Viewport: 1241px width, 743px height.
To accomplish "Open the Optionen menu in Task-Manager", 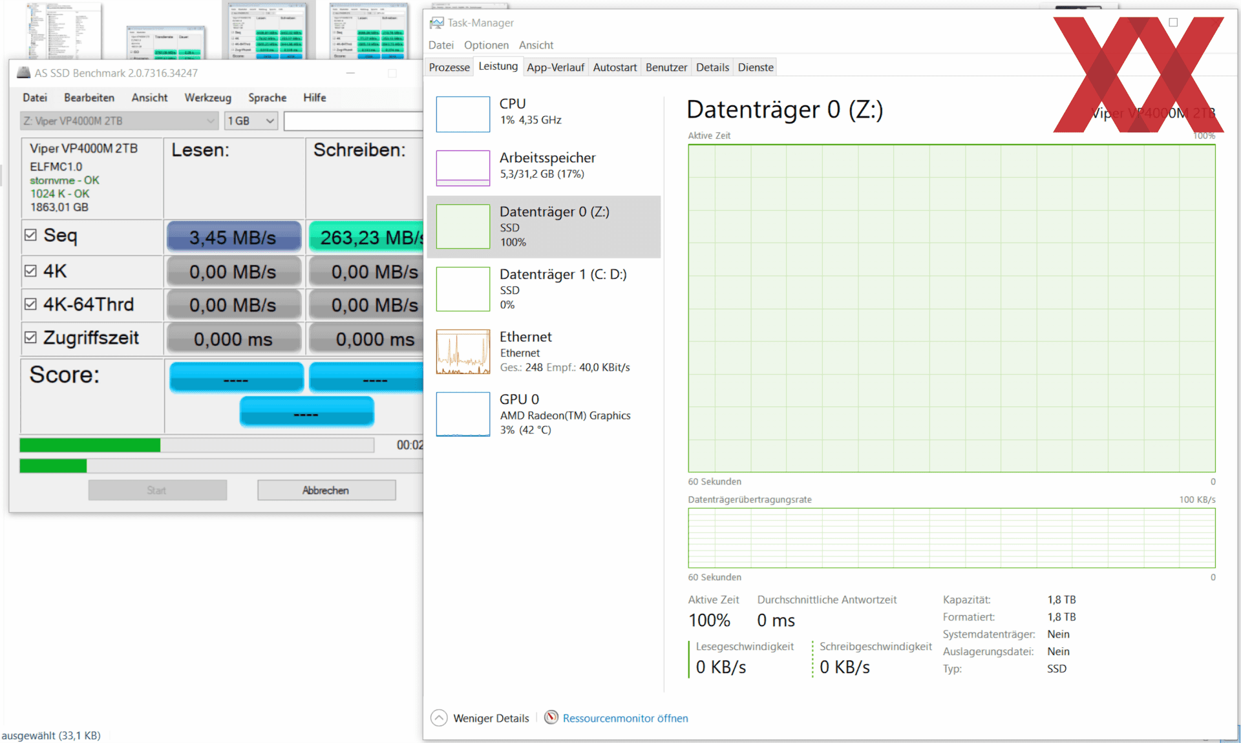I will coord(486,45).
